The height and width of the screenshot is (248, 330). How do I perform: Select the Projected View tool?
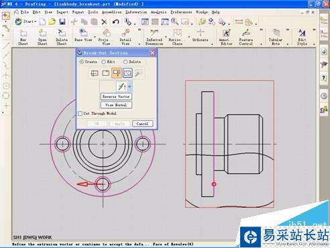[x=106, y=37]
